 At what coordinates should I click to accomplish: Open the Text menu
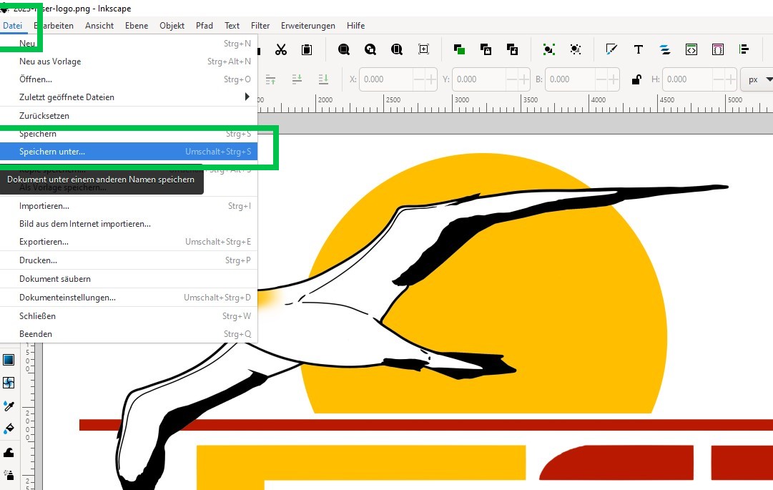232,26
